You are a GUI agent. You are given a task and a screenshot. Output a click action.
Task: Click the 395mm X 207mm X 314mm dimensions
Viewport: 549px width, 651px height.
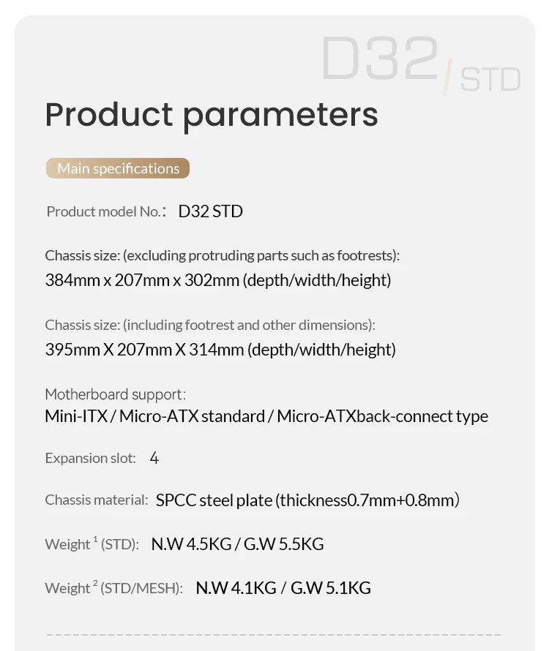220,350
